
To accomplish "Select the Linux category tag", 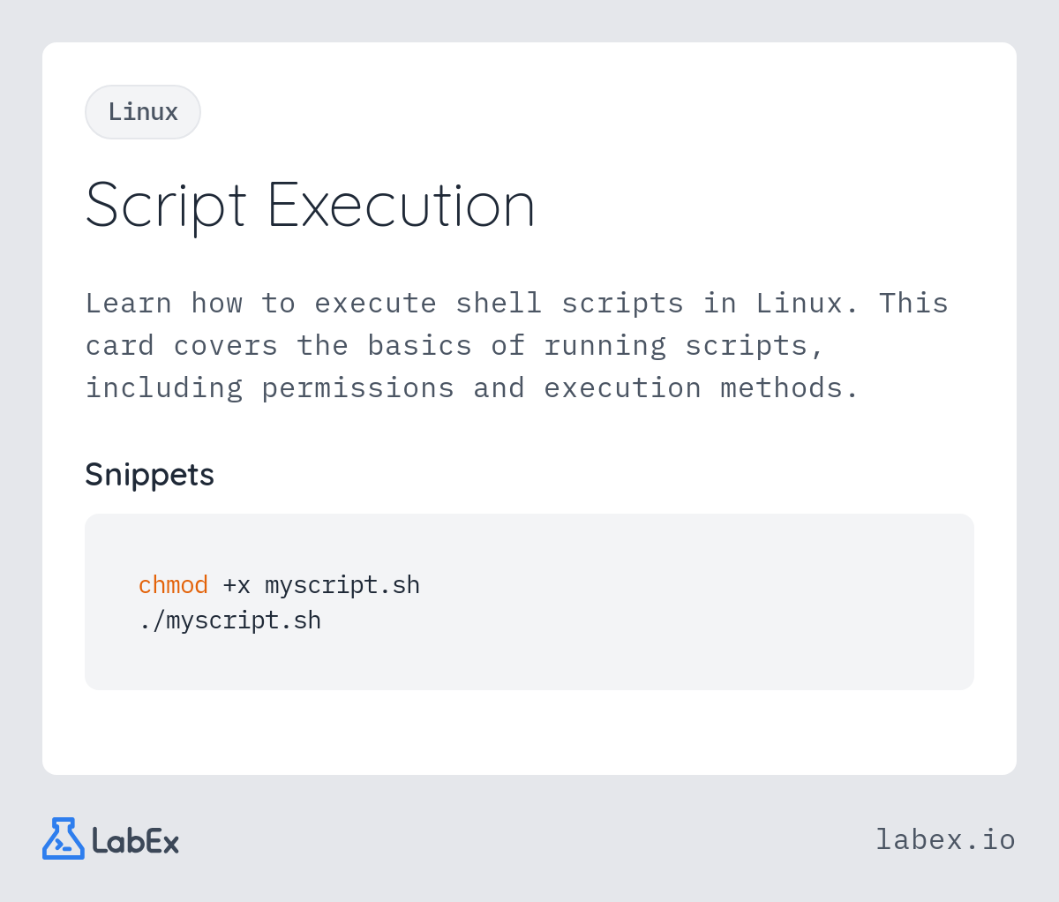I will click(x=143, y=112).
